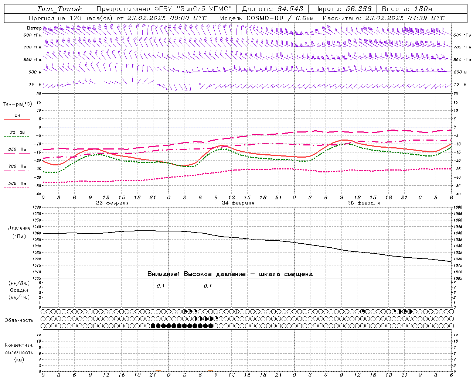Click the Модель COSMO-RU / 6.6км label
The width and height of the screenshot is (473, 378).
point(266,18)
